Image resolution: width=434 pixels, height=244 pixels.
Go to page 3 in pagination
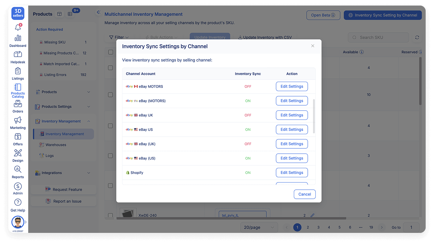tap(318, 227)
